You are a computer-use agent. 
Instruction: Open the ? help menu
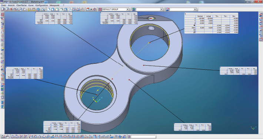click(64, 5)
